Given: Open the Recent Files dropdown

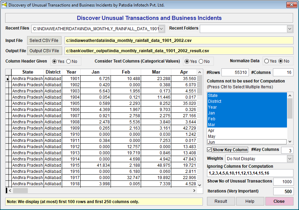Looking at the screenshot, I should 162,29.
